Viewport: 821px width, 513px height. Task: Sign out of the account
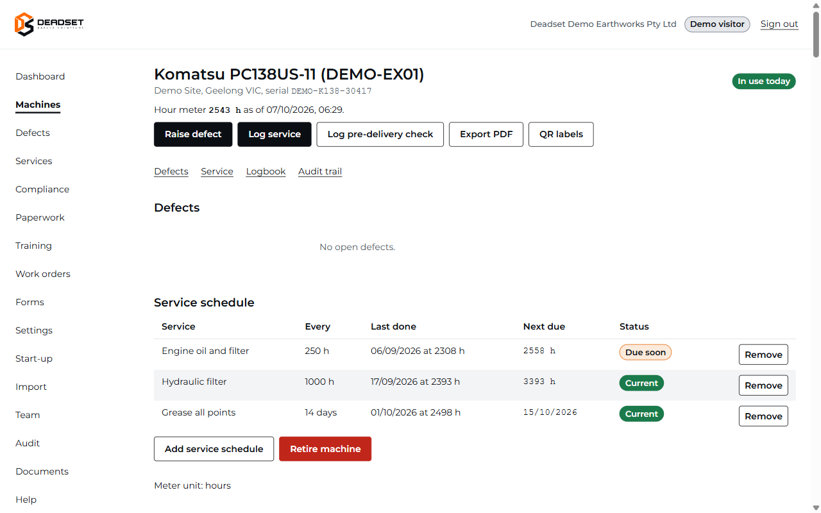click(779, 24)
